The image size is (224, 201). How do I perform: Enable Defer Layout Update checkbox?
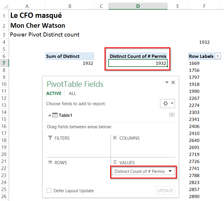(49, 191)
